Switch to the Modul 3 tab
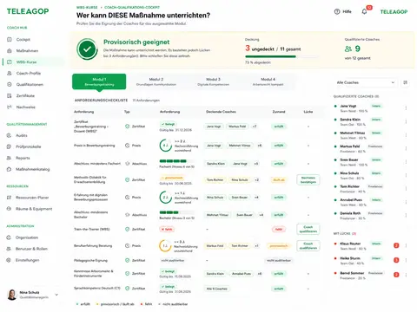The image size is (417, 312). pos(213,81)
